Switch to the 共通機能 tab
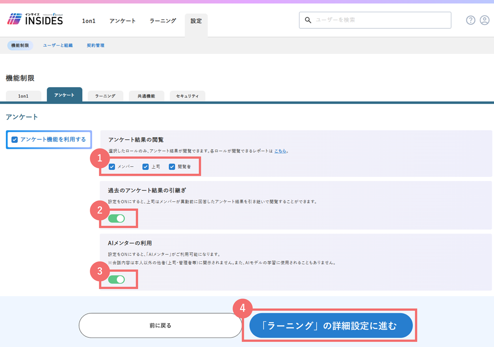This screenshot has width=494, height=347. click(146, 96)
